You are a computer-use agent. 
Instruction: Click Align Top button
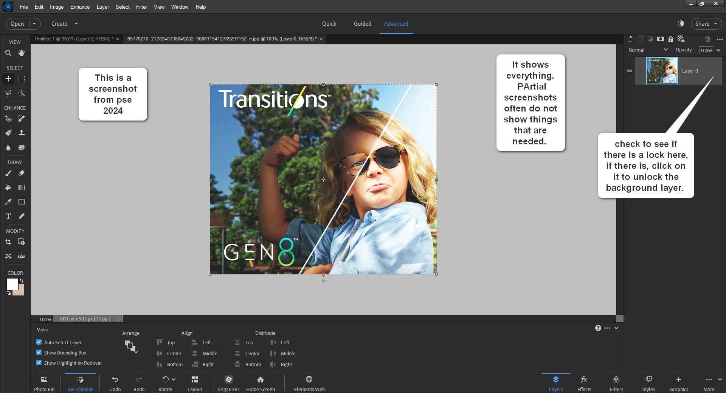click(x=165, y=342)
